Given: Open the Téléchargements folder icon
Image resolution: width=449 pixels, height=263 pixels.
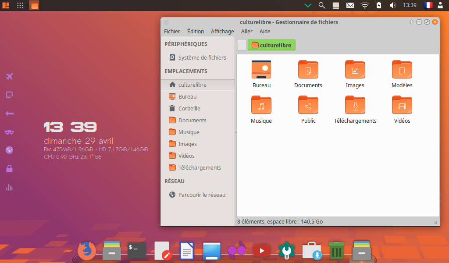Looking at the screenshot, I should tap(355, 105).
